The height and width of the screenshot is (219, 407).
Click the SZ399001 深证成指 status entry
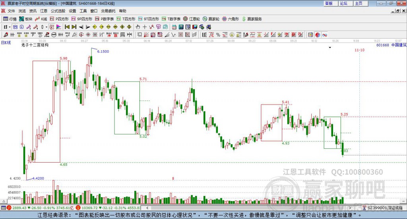pos(382,208)
